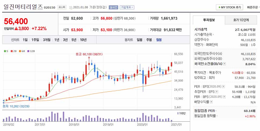Click the stock code 020150
260x131 pixels.
click(50, 8)
